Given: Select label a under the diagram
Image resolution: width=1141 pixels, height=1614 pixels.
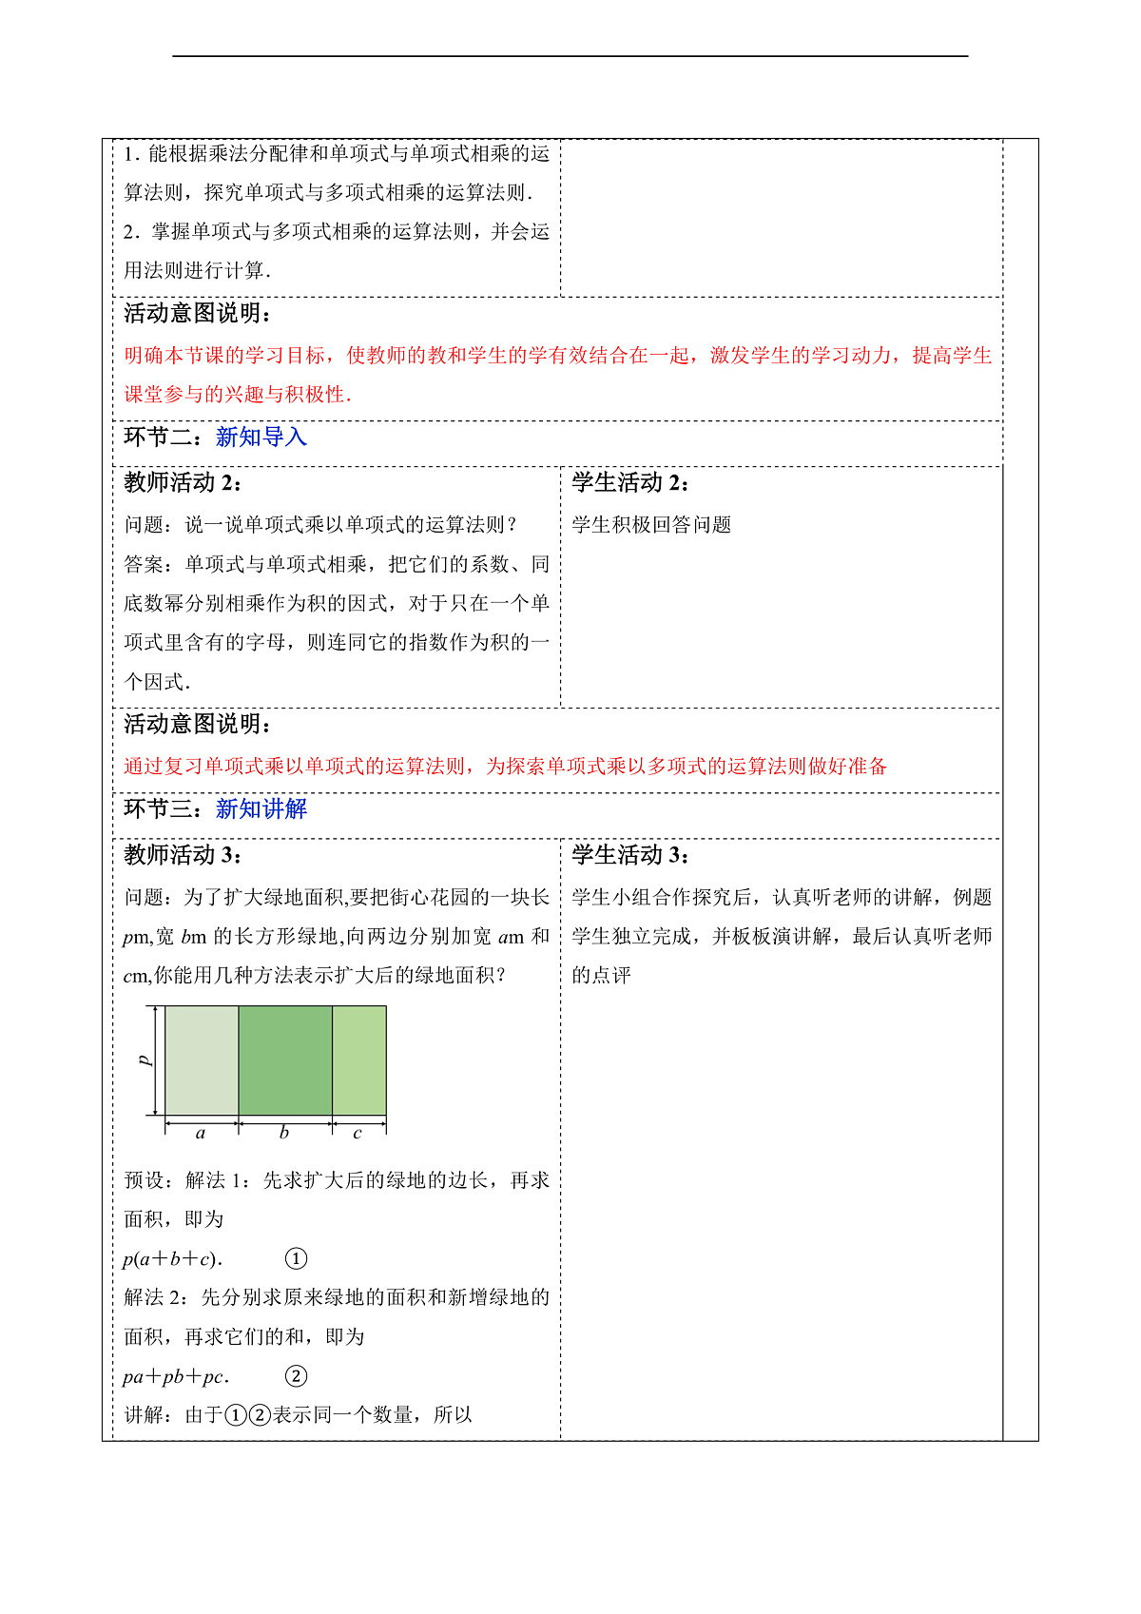Looking at the screenshot, I should (x=201, y=1133).
